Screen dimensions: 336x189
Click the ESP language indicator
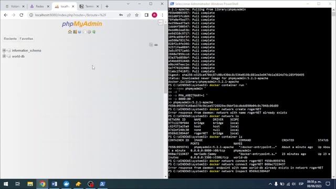point(301,184)
